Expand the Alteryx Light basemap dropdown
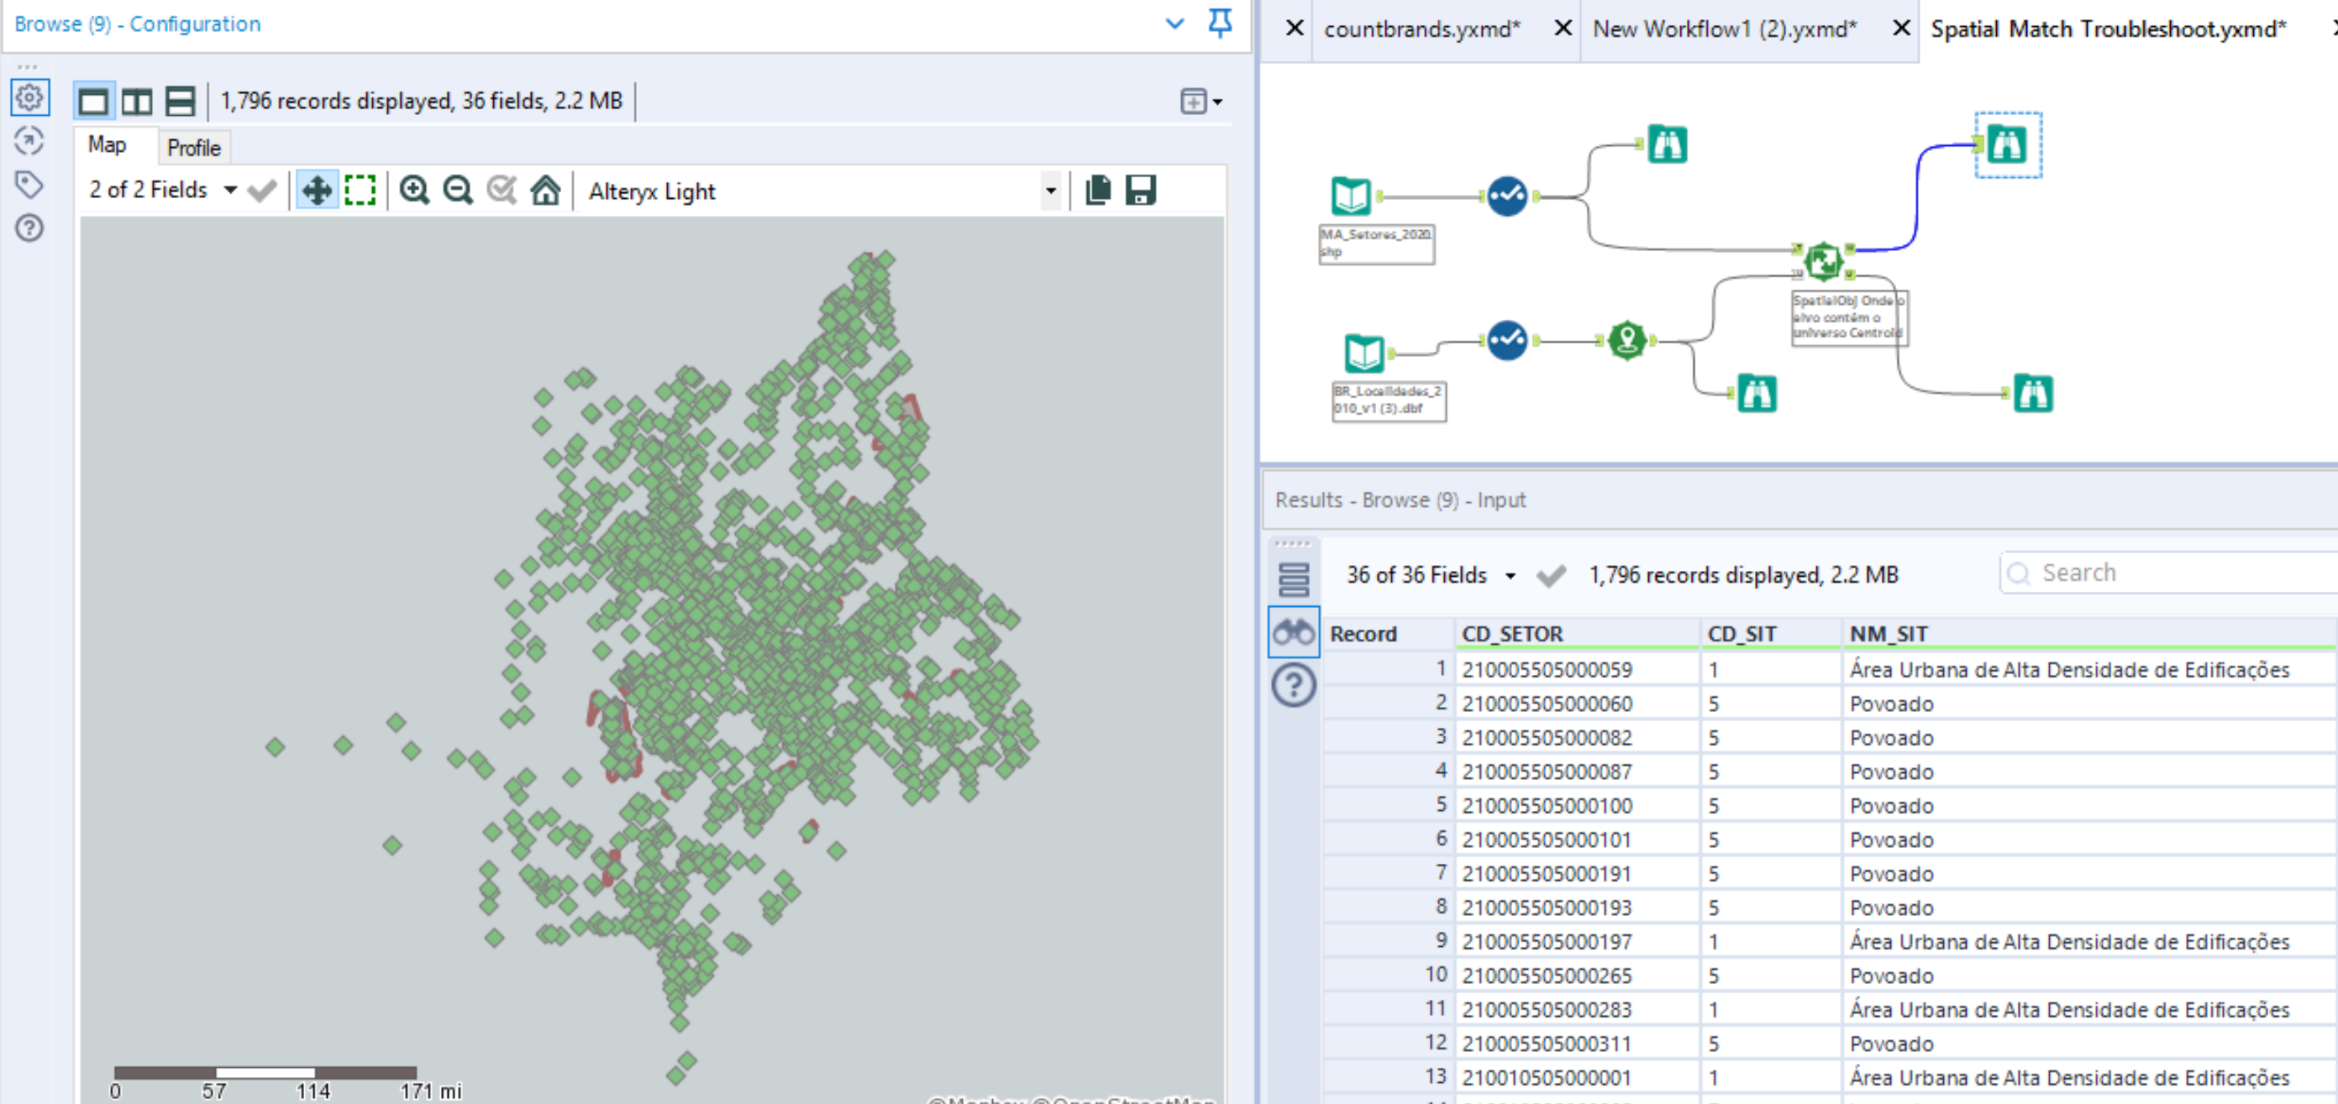The height and width of the screenshot is (1104, 2338). [x=1050, y=191]
